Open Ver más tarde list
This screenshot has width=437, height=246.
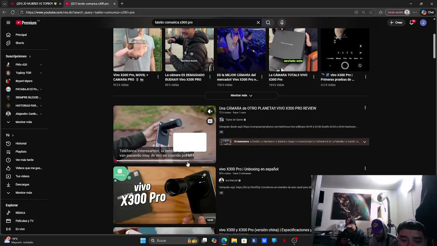pos(24,160)
